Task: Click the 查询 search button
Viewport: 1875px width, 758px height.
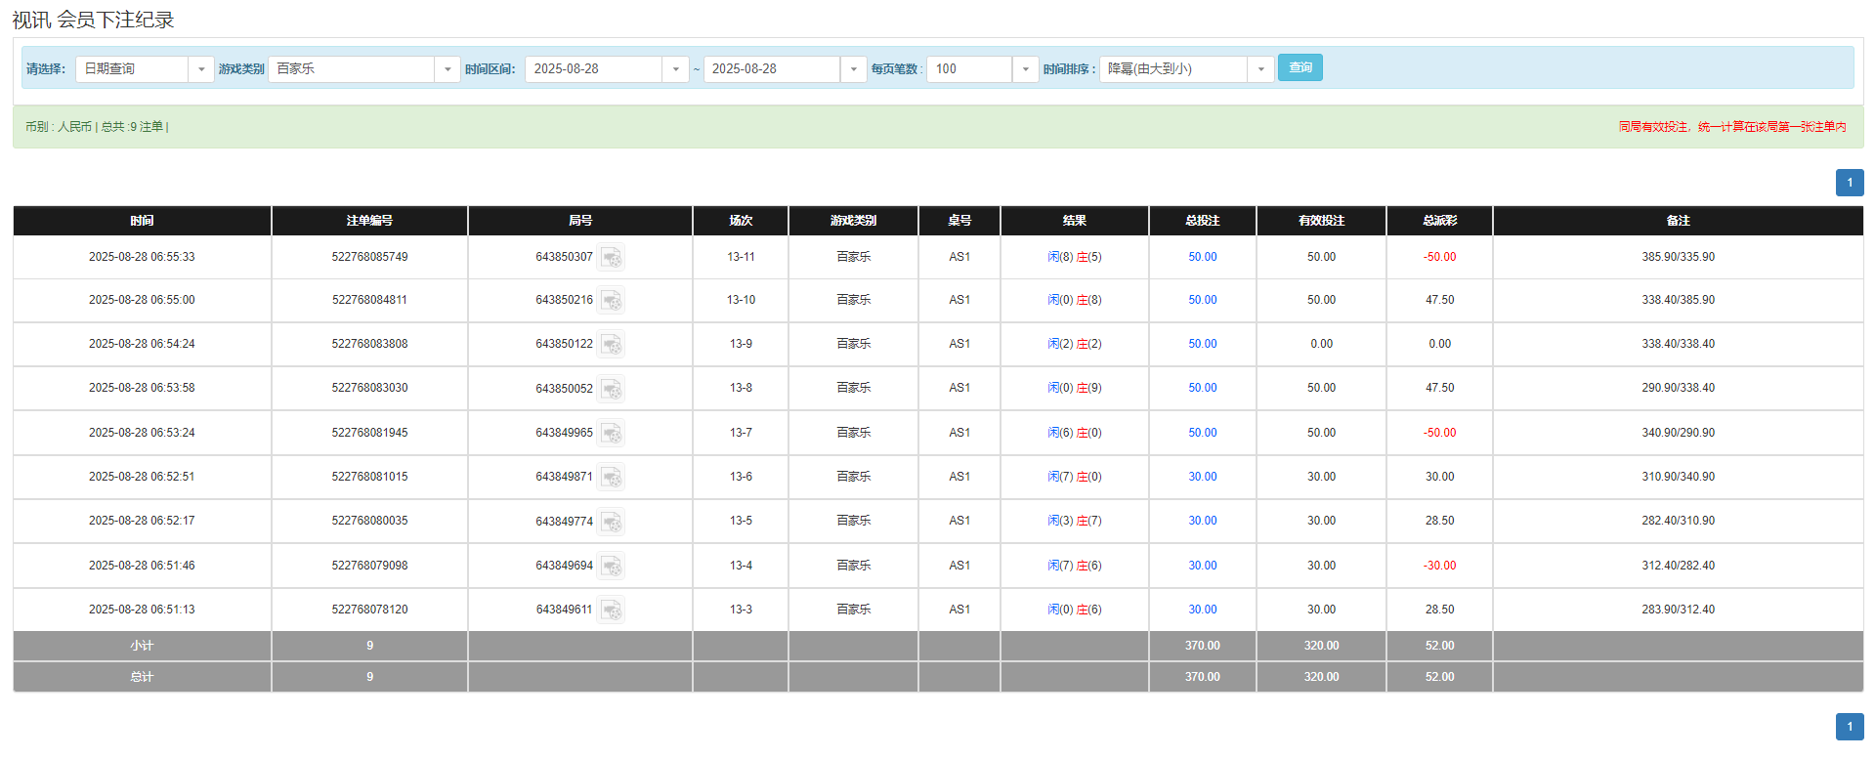Action: (1300, 67)
